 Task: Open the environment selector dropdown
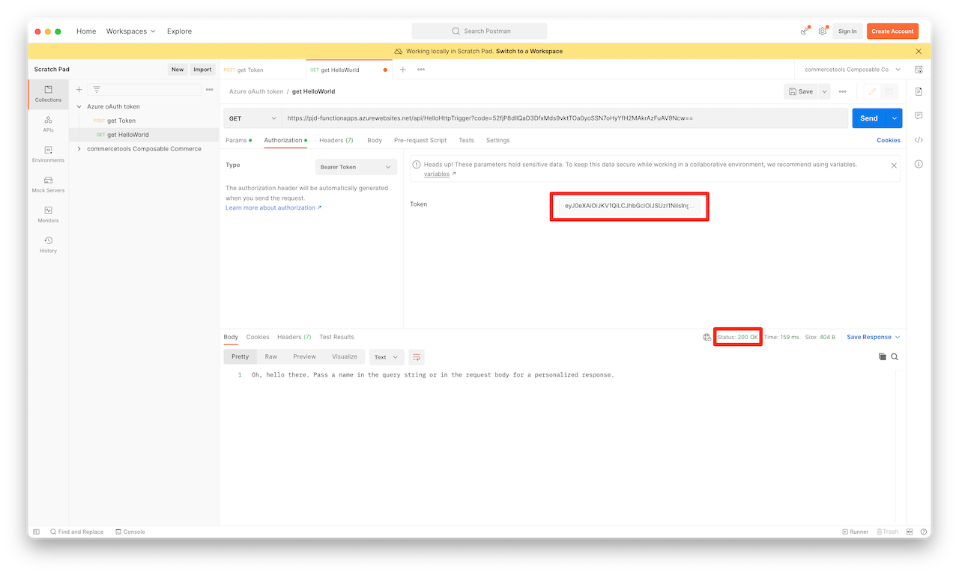click(853, 70)
